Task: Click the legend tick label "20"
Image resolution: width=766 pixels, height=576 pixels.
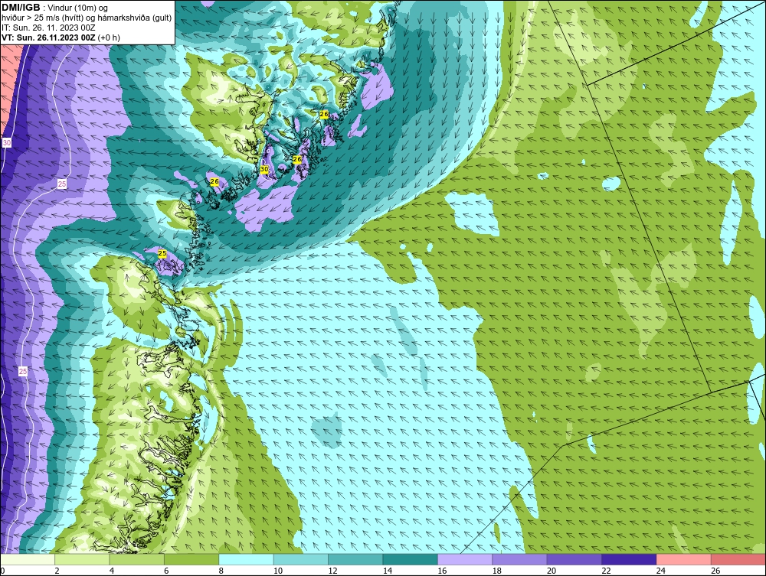Action: (x=552, y=571)
